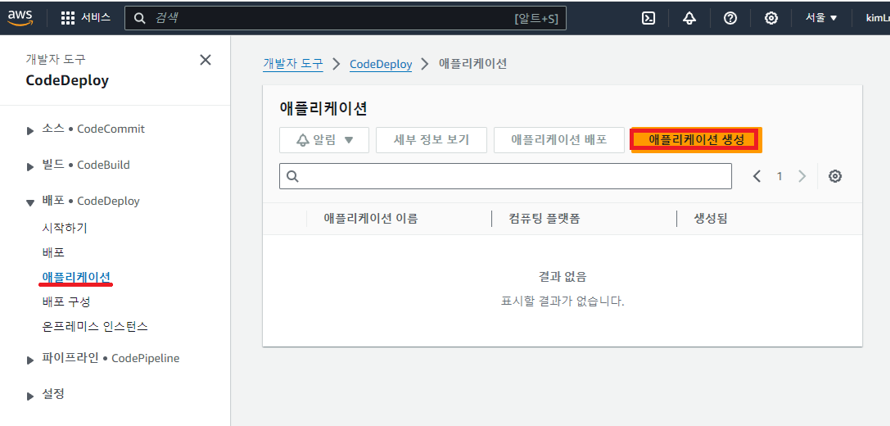The width and height of the screenshot is (890, 426).
Task: Click page number 1 in pagination
Action: pos(779,176)
